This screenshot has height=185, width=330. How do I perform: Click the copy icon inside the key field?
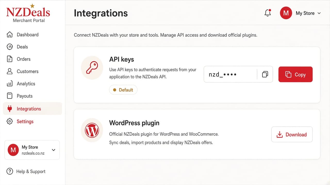pos(265,75)
